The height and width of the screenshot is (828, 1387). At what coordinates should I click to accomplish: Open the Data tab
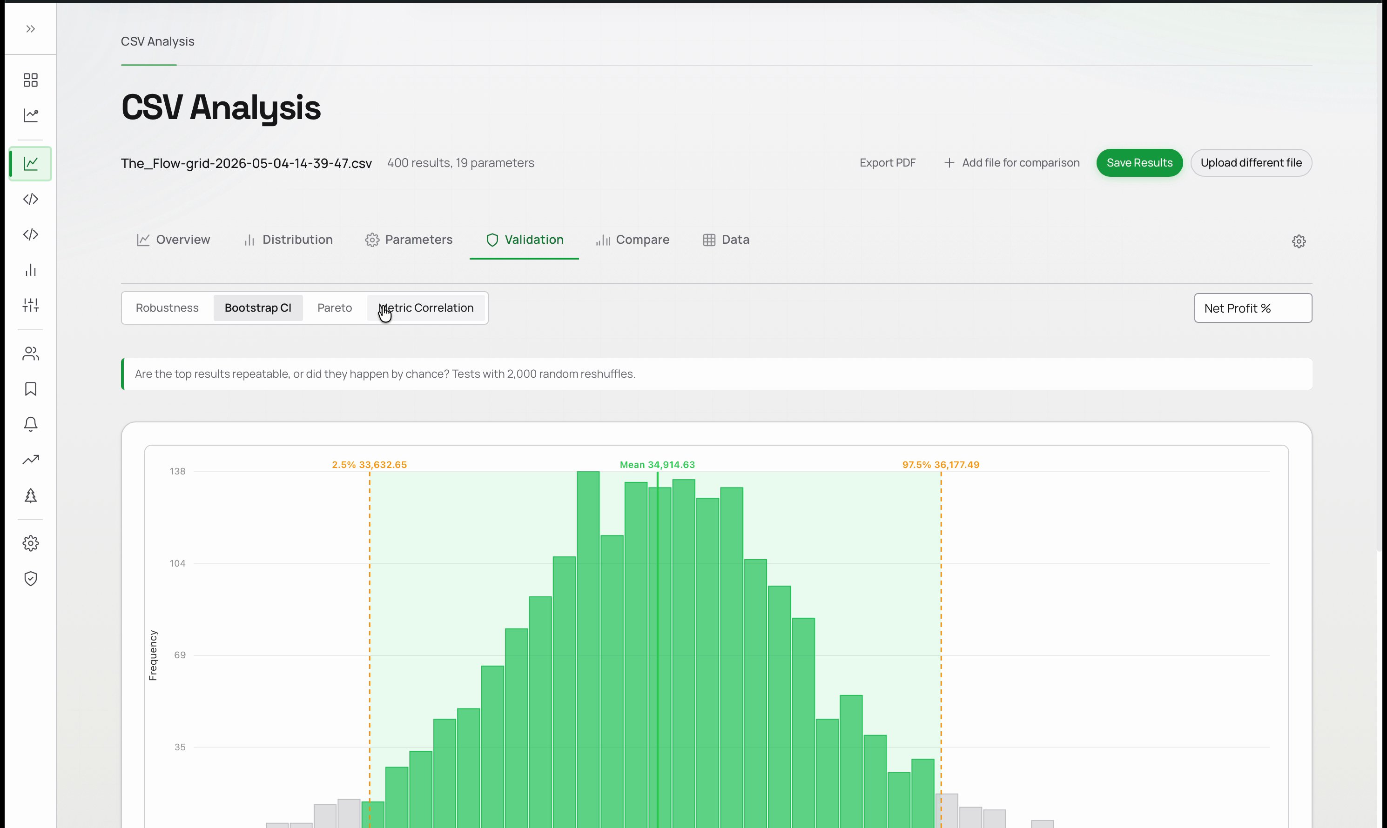pyautogui.click(x=726, y=240)
